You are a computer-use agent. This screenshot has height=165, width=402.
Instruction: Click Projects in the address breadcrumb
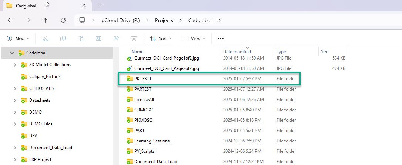pyautogui.click(x=164, y=20)
